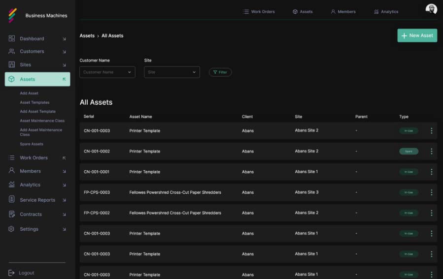Click the Members person icon in sidebar
Image resolution: width=443 pixels, height=279 pixels.
coord(12,170)
